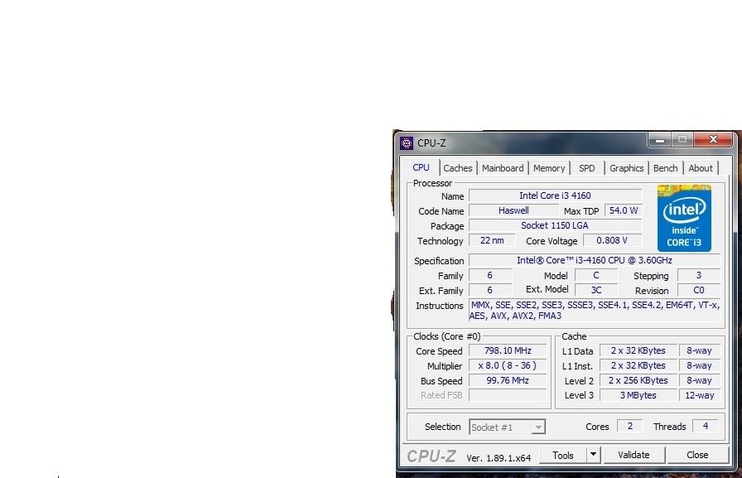Click the 12-way Level 3 associativity value
Image resolution: width=742 pixels, height=478 pixels.
pos(700,395)
